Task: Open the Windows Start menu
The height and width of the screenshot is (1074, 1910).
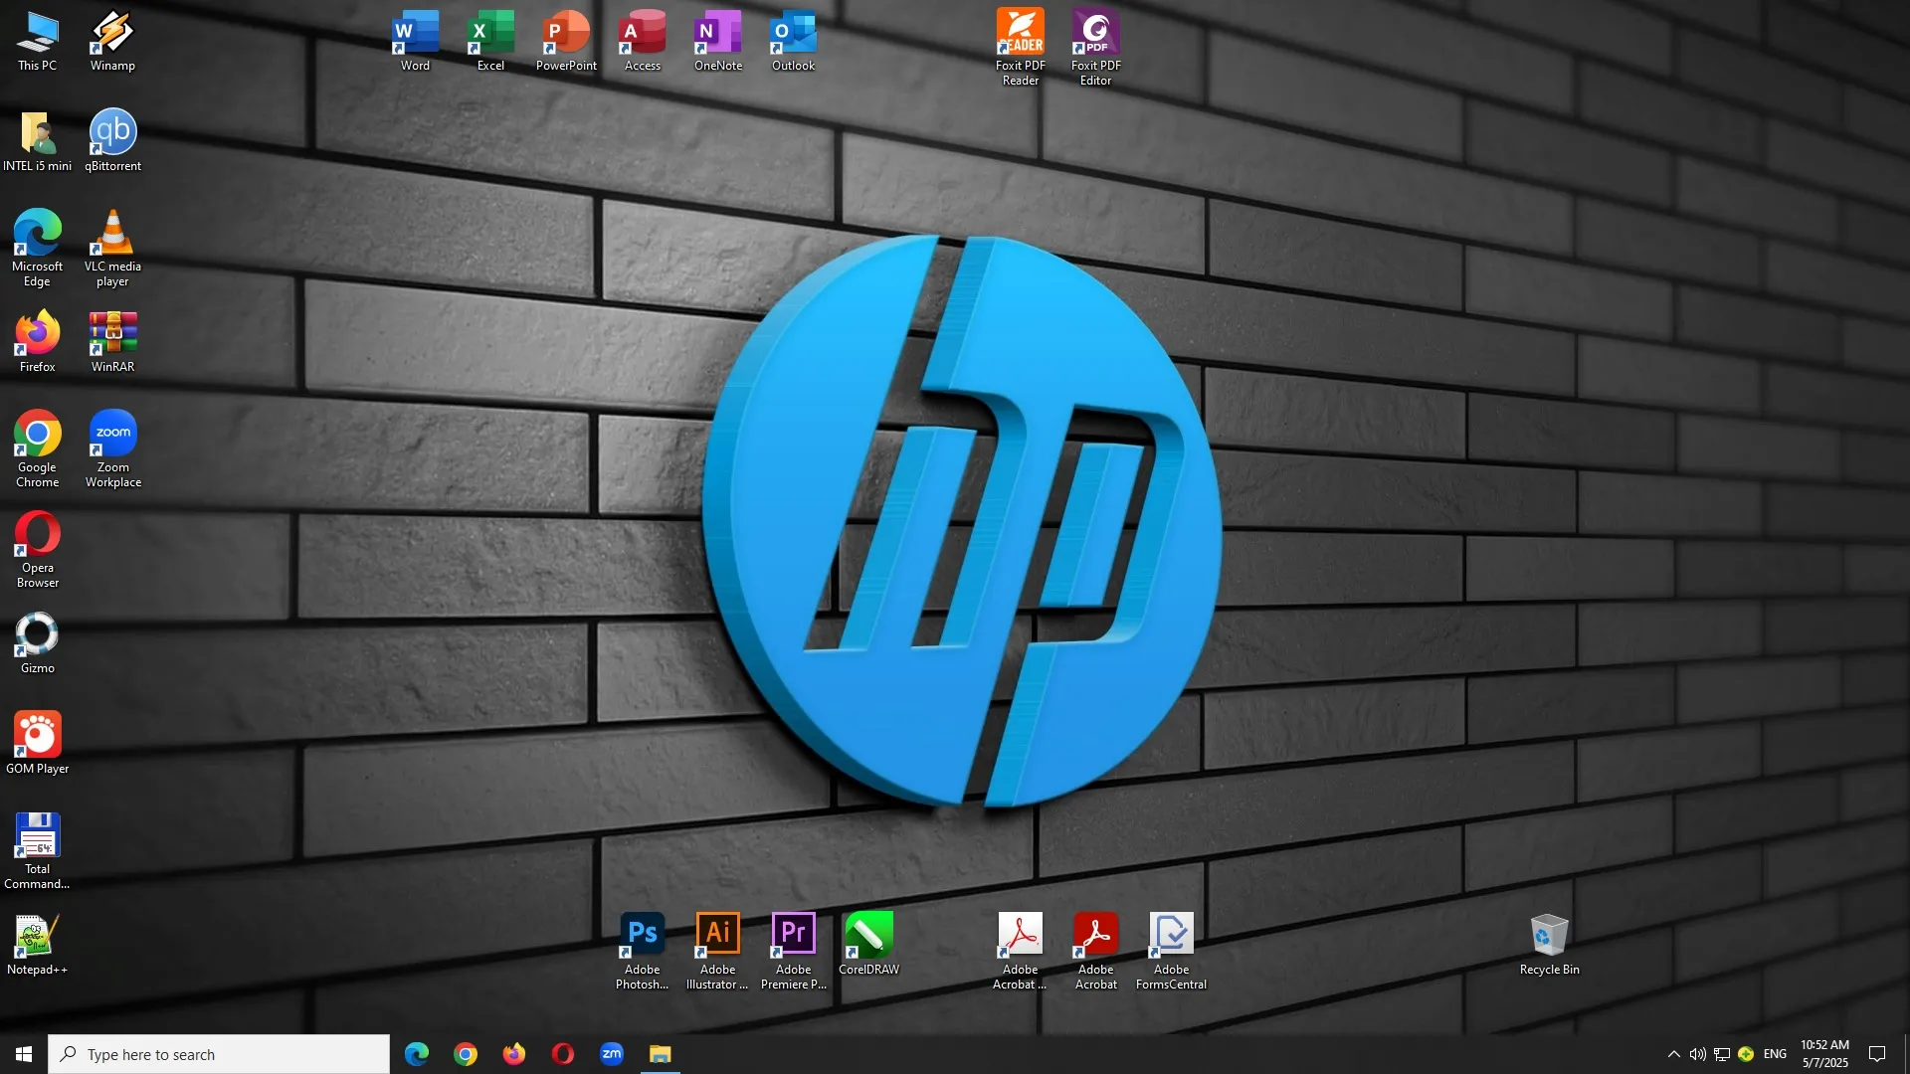Action: tap(24, 1054)
